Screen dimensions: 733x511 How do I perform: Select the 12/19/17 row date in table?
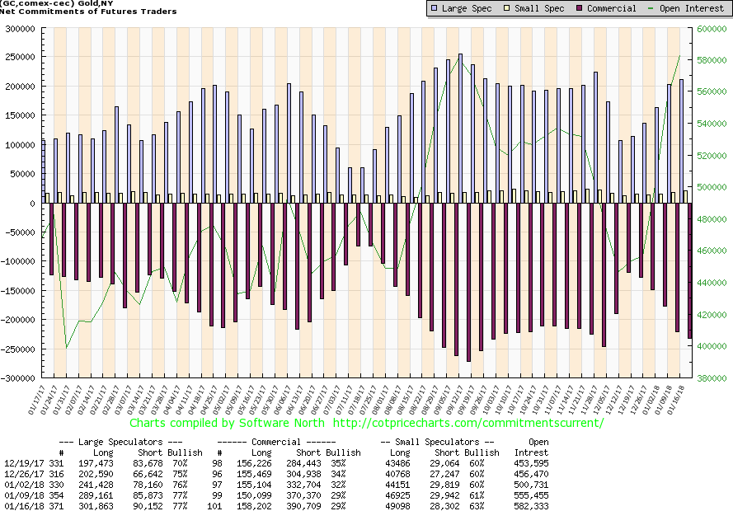point(20,464)
